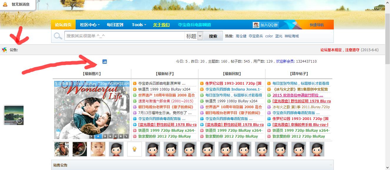This screenshot has width=390, height=170.
Task: Open the baby photo member avatar
Action: (x=98, y=149)
